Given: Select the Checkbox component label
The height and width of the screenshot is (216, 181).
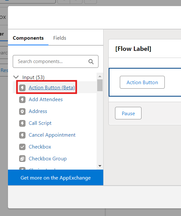Looking at the screenshot, I should coord(40,147).
